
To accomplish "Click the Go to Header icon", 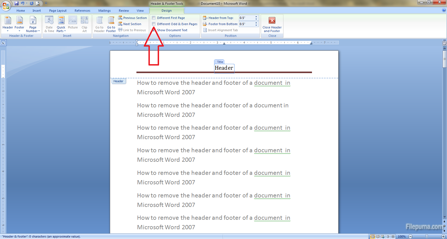I will [x=99, y=24].
